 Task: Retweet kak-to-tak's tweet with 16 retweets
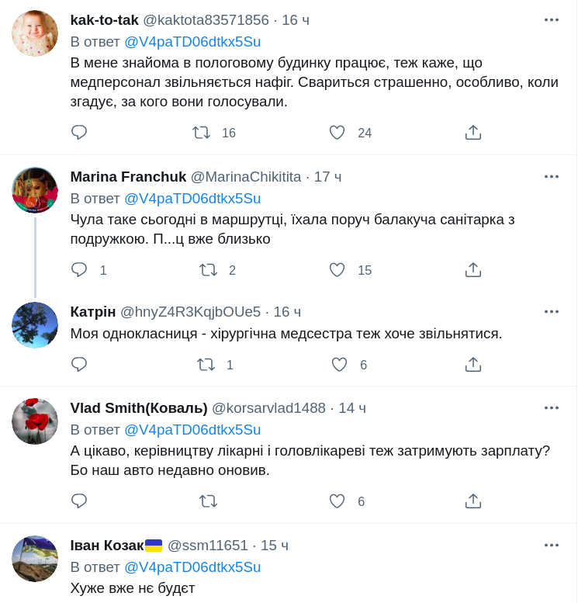click(202, 133)
